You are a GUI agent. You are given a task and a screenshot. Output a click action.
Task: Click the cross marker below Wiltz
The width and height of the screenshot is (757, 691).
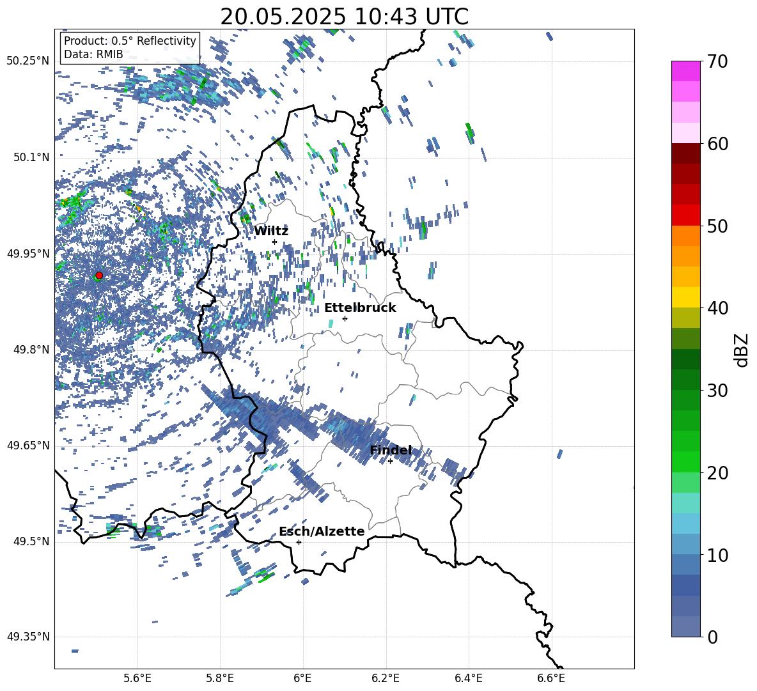(275, 242)
